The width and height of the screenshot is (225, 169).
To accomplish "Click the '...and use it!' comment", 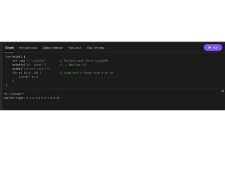I will (73, 65).
